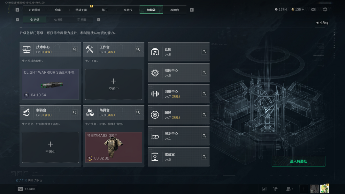Open the 特里克MAS2.0装甲 production thumbnail
This screenshot has height=194, width=345.
[113, 147]
